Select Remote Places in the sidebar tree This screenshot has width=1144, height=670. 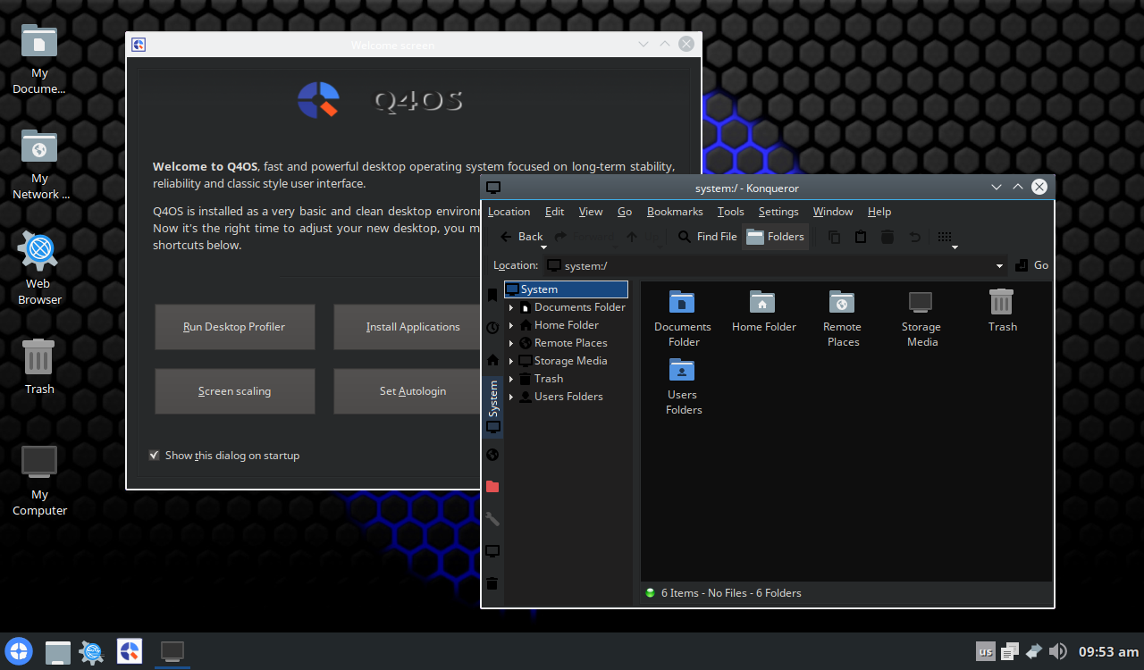570,343
